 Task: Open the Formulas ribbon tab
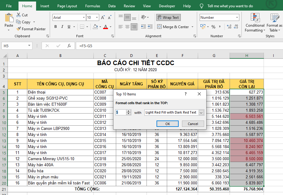[93, 6]
